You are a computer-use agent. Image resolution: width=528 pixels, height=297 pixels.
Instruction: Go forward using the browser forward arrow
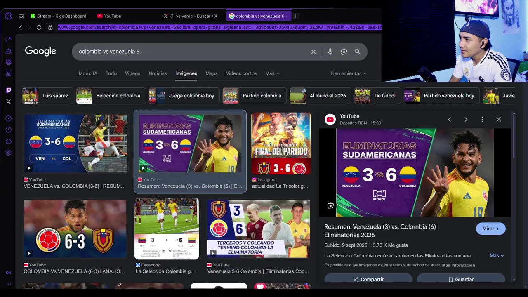click(x=29, y=27)
